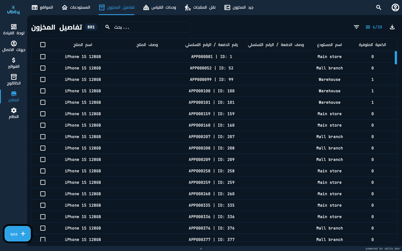Open لوحة القيادة dashboard in sidebar
This screenshot has height=251, width=402.
[14, 30]
